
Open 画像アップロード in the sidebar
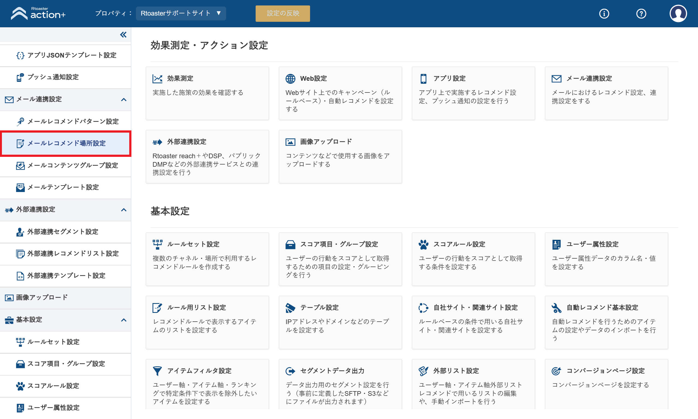coord(65,298)
